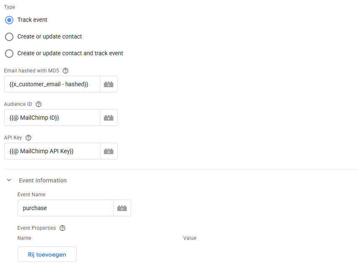This screenshot has height=267, width=358.
Task: Click the Create or update contact label
Action: coord(50,37)
